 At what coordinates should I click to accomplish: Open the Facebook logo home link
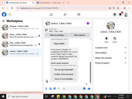[4, 15]
